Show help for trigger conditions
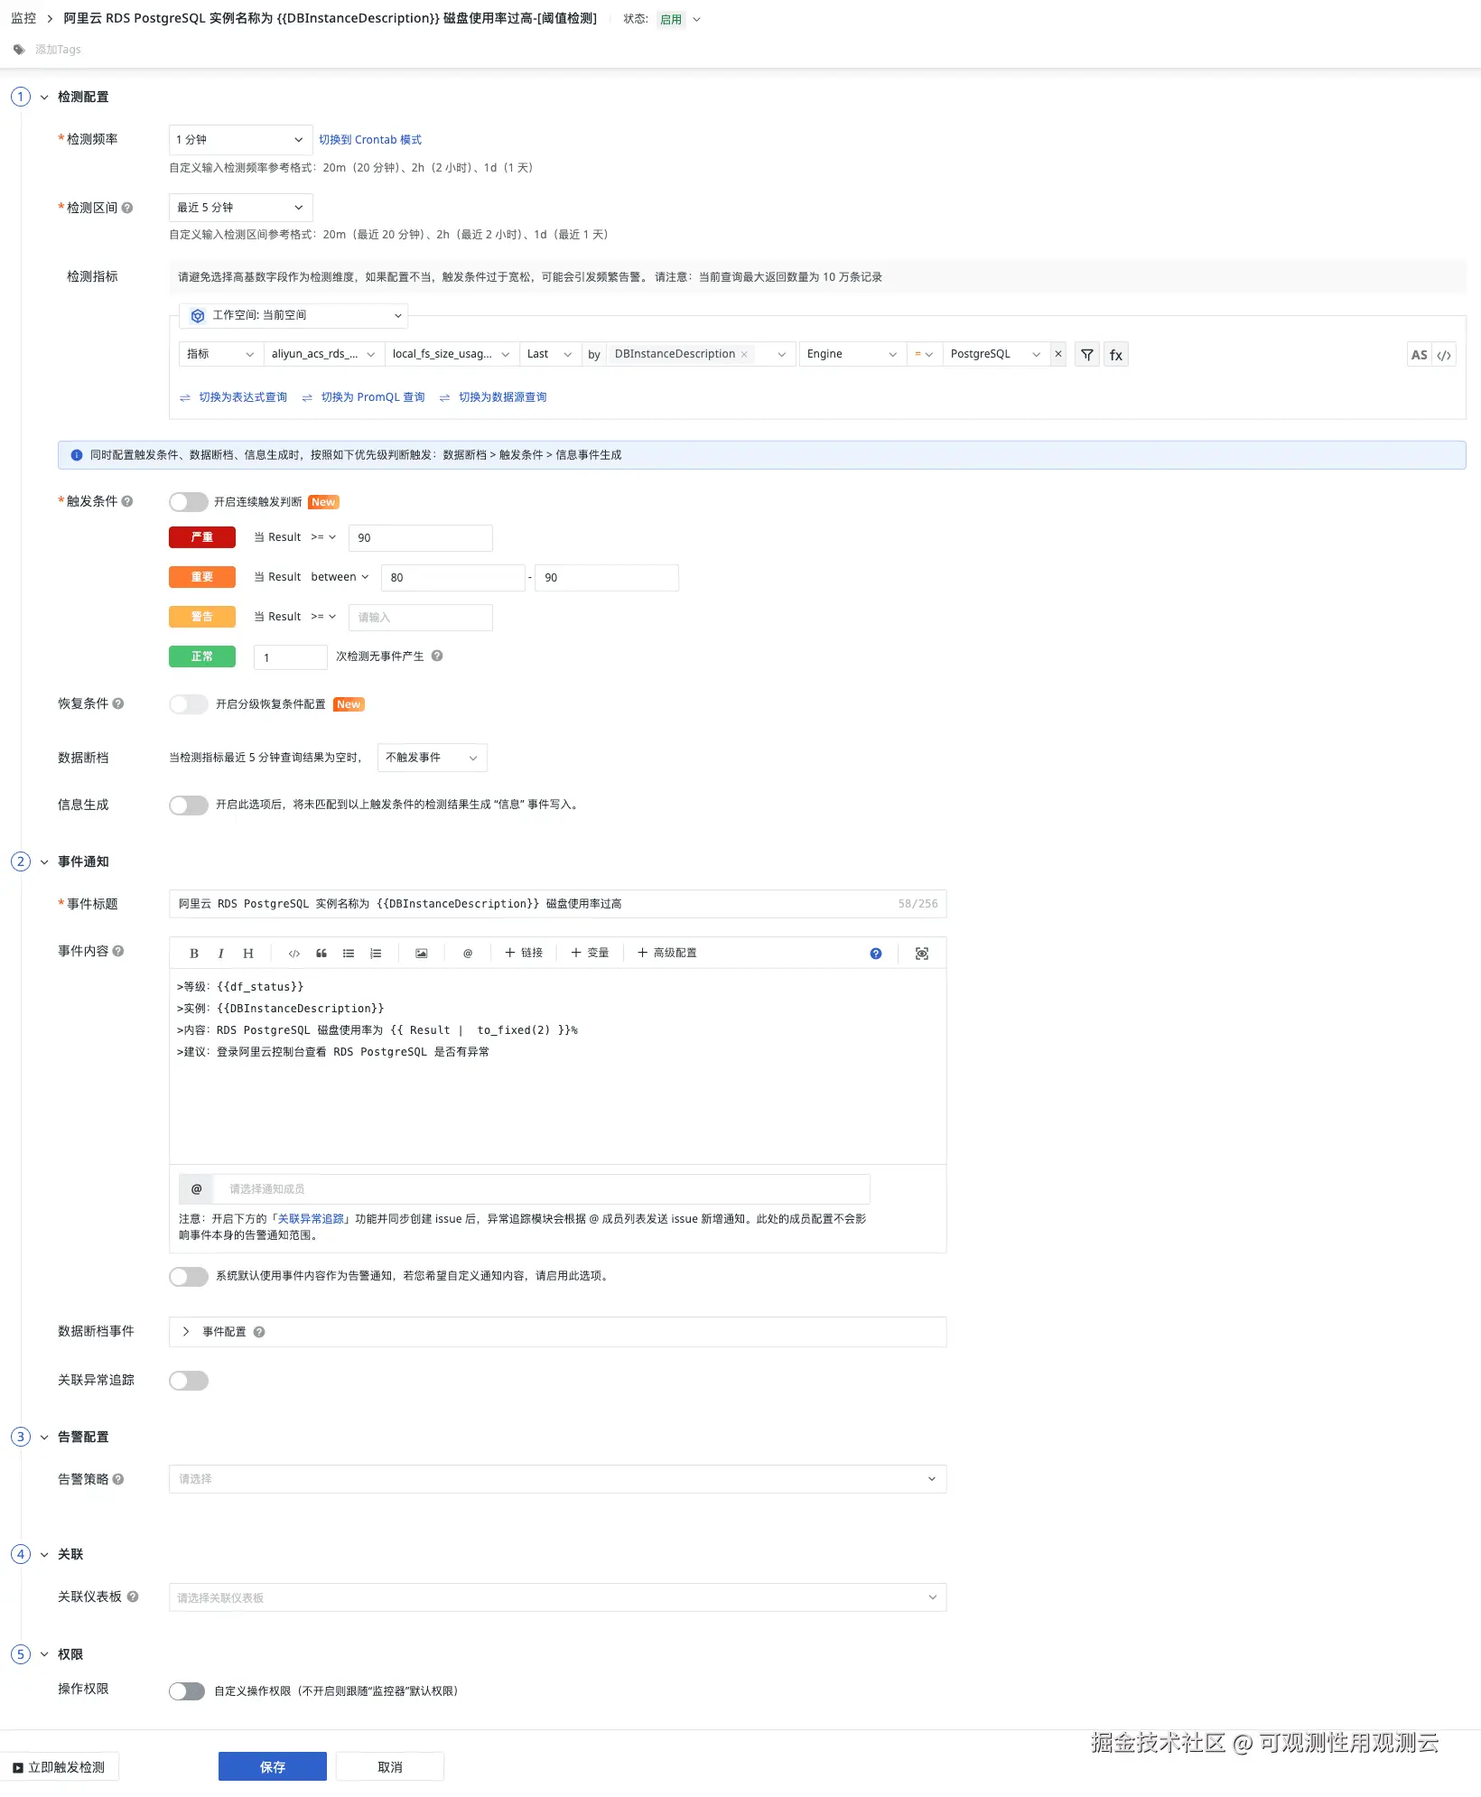Viewport: 1481px width, 1797px height. pyautogui.click(x=127, y=501)
